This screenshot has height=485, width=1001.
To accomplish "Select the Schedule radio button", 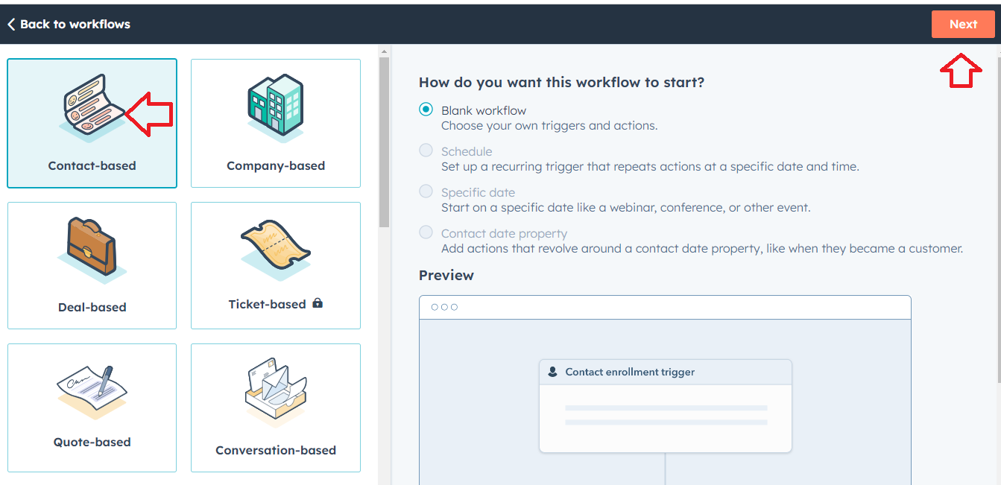I will pyautogui.click(x=426, y=150).
